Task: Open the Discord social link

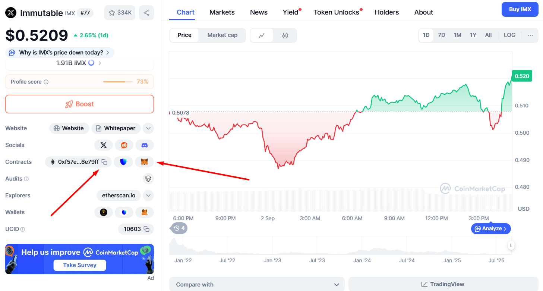Action: [x=145, y=145]
